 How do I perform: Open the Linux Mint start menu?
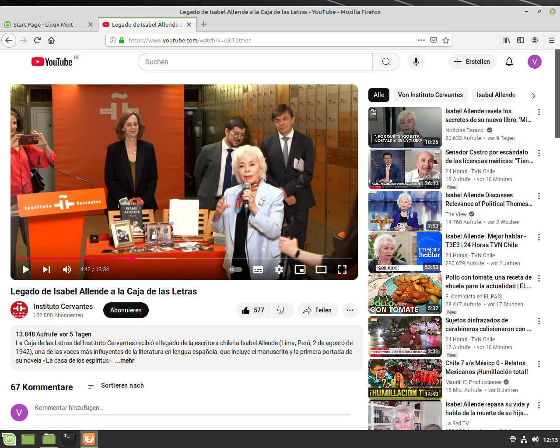coord(9,439)
